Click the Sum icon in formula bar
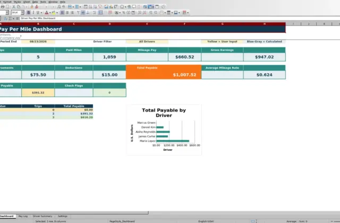 10,19
